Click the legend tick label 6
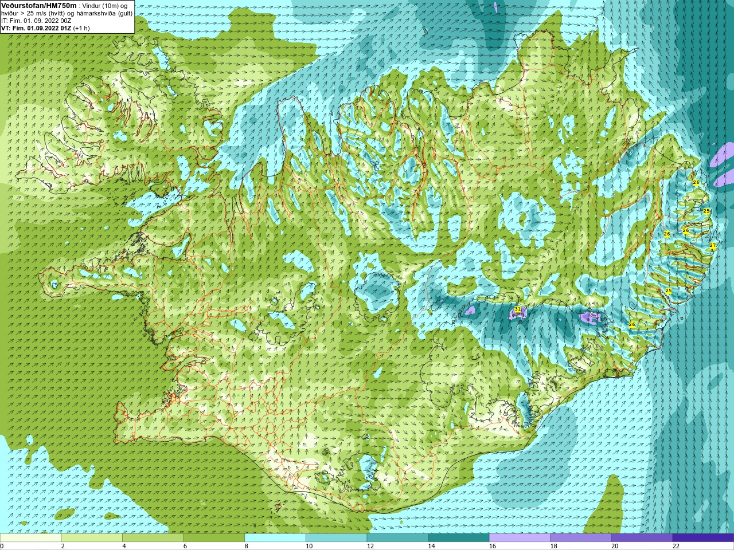 [x=185, y=546]
